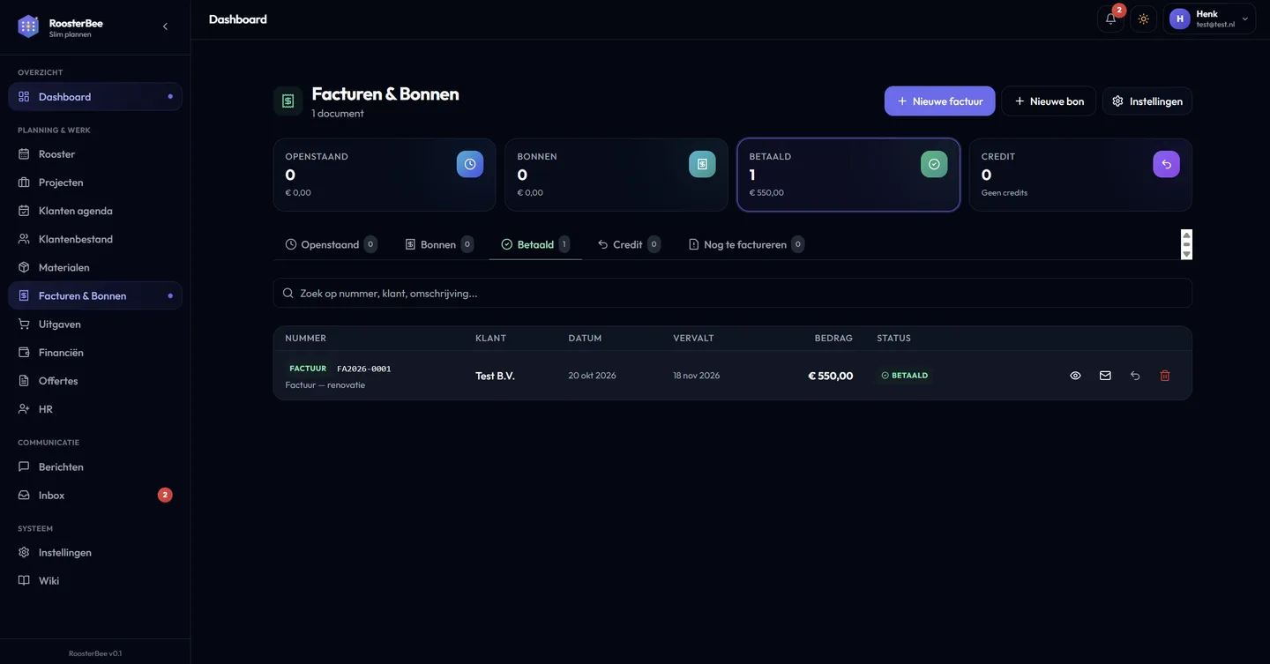Focus the invoice search field

(x=733, y=293)
